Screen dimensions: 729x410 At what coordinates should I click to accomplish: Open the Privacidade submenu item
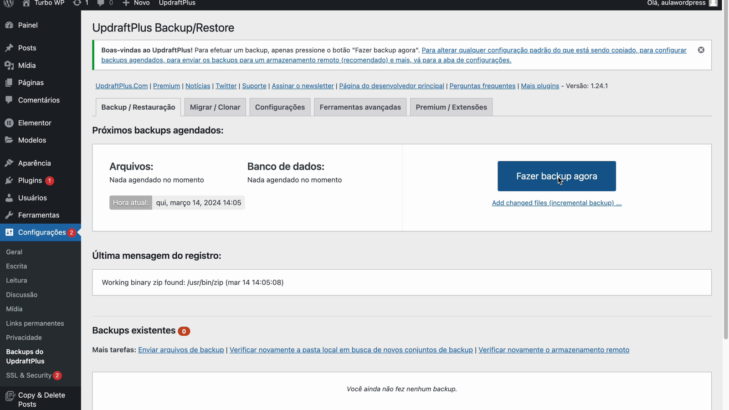click(x=24, y=338)
